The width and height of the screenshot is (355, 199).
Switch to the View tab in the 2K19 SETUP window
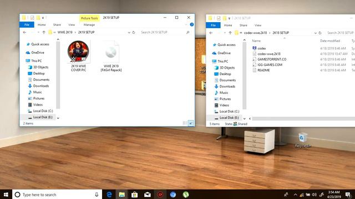tap(72, 25)
